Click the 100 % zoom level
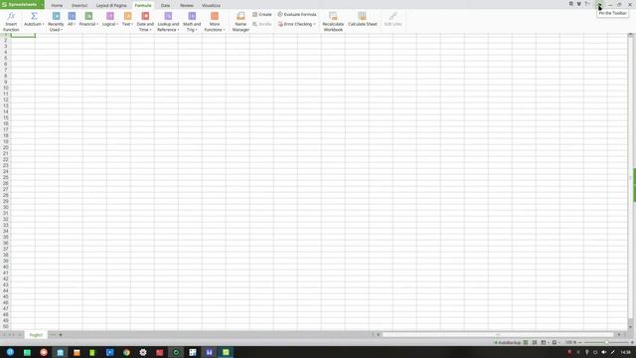This screenshot has width=636, height=358. click(x=570, y=342)
